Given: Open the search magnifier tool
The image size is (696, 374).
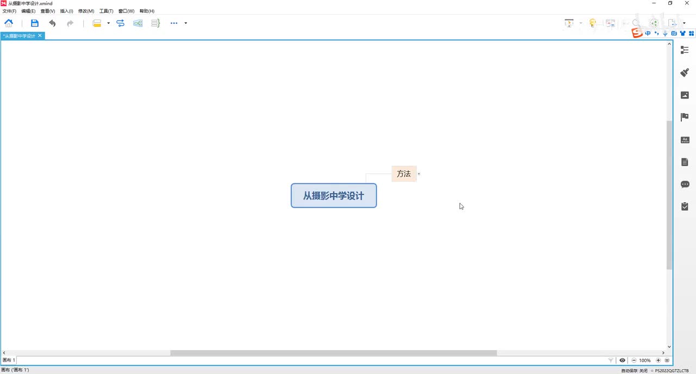Looking at the screenshot, I should (x=636, y=23).
